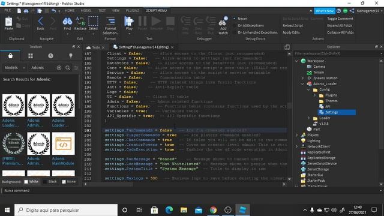Choose None background option
Screen dimensions: 384x216
[x=69, y=182]
